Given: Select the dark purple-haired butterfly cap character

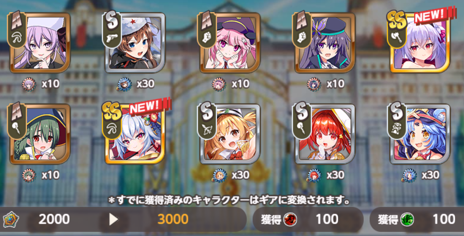Looking at the screenshot, I should click(325, 42).
